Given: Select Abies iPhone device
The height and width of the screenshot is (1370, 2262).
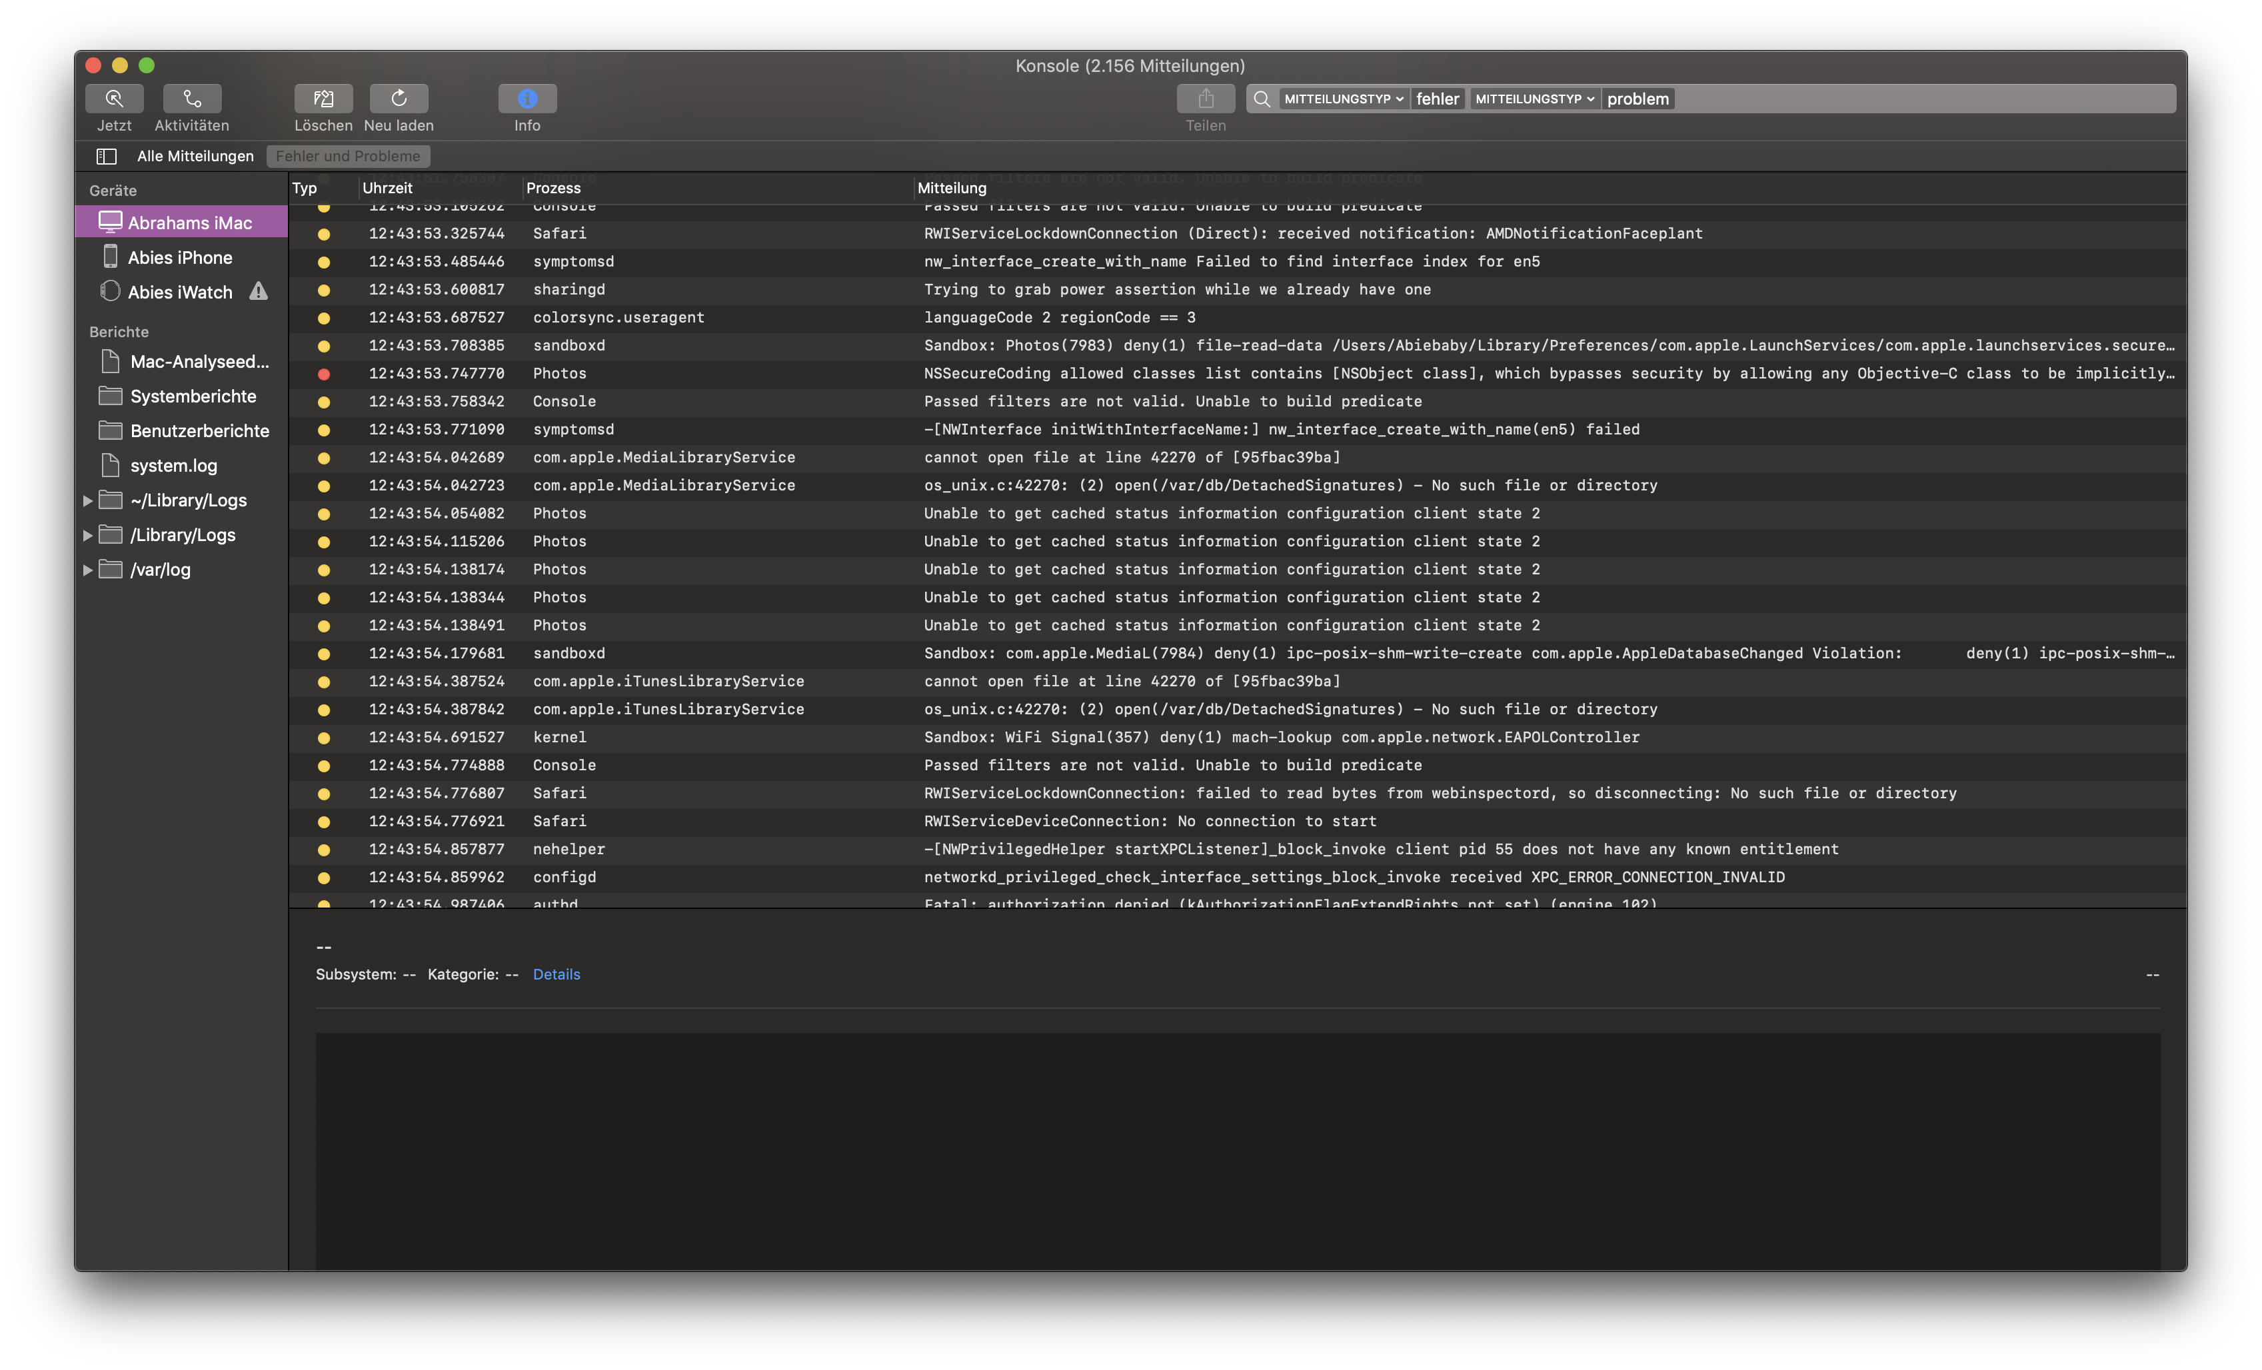Looking at the screenshot, I should 180,258.
